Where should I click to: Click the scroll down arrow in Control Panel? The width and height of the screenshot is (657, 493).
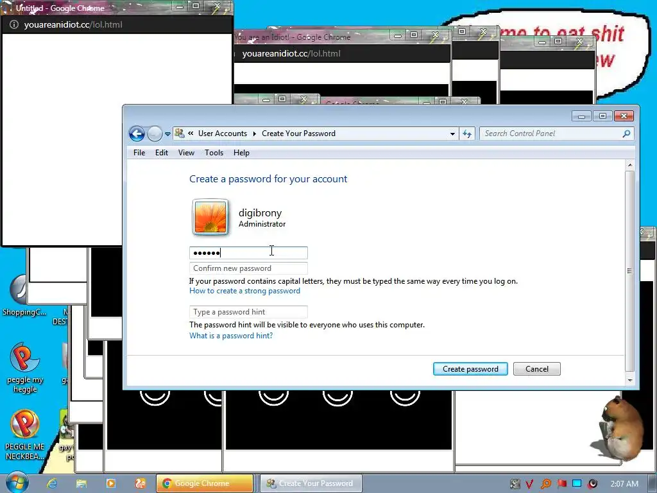[x=630, y=380]
